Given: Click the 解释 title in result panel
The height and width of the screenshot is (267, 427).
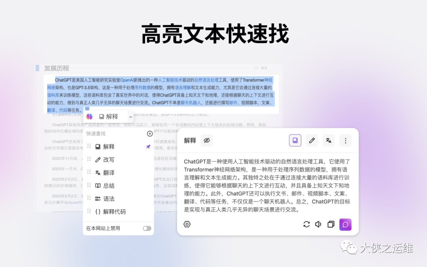Looking at the screenshot, I should (x=190, y=140).
